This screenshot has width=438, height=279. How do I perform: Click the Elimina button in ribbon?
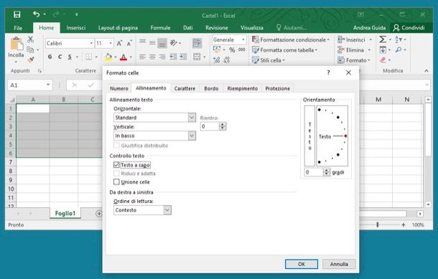[x=354, y=50]
